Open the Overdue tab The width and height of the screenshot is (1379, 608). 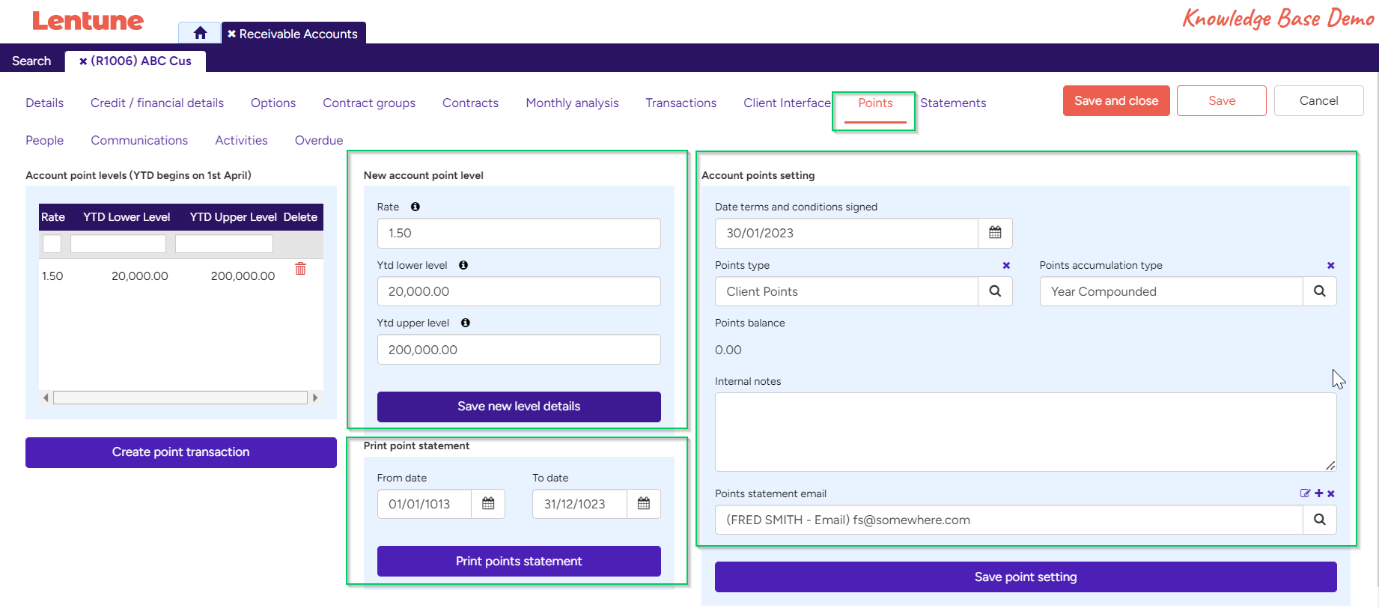click(x=319, y=141)
